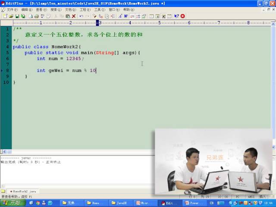The image size is (276, 207).
Task: Click the Open file folder icon
Action: [11, 16]
